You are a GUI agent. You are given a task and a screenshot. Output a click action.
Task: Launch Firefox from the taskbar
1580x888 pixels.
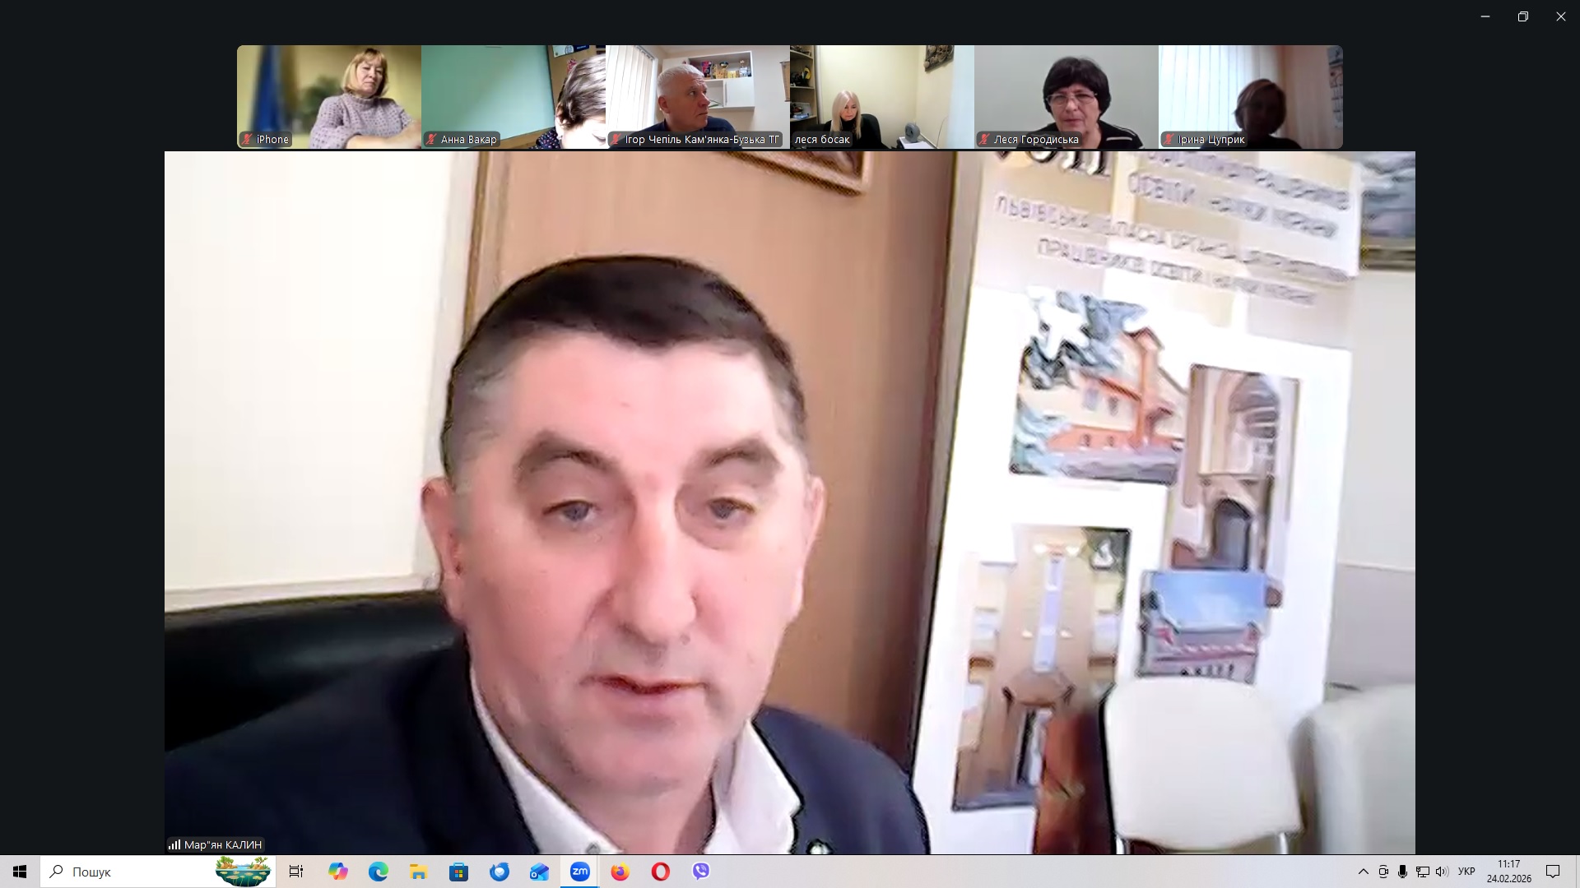pos(620,872)
